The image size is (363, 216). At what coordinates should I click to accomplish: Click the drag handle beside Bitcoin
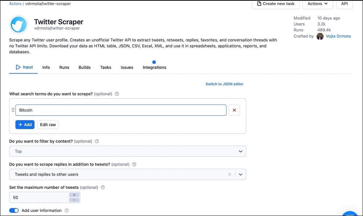[x=13, y=110]
